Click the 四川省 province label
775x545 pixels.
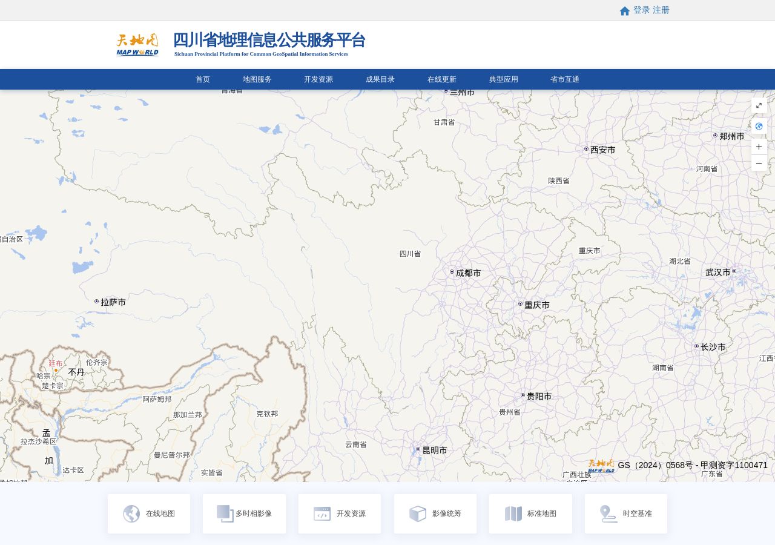coord(410,254)
